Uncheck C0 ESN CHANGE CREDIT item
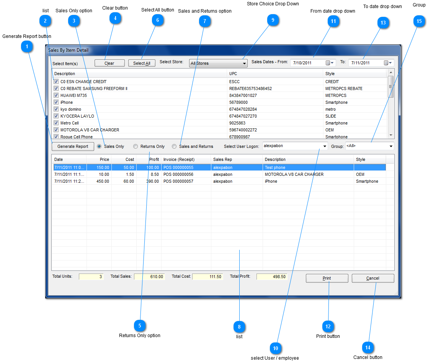Image resolution: width=428 pixels, height=362 pixels. tap(56, 82)
